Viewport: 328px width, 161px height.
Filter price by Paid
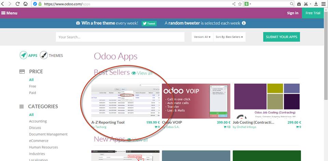coord(33,93)
